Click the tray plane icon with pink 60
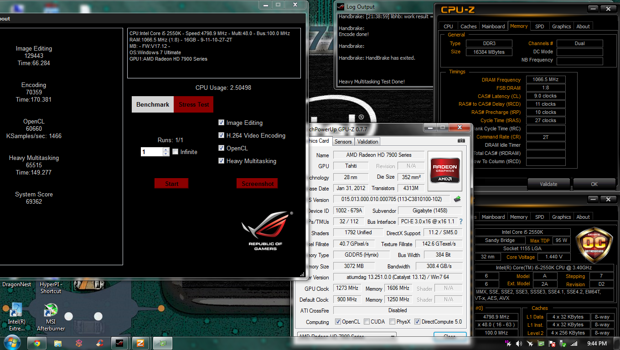The image size is (620, 350). [x=508, y=344]
